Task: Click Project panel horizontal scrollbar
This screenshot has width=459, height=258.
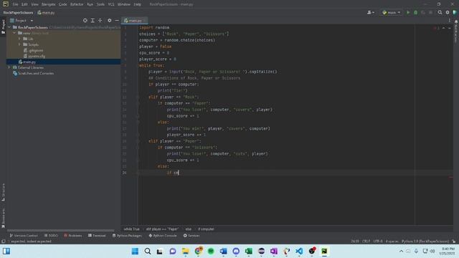Action: click(60, 231)
